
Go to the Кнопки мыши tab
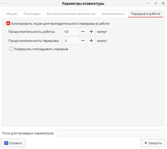pos(113,14)
